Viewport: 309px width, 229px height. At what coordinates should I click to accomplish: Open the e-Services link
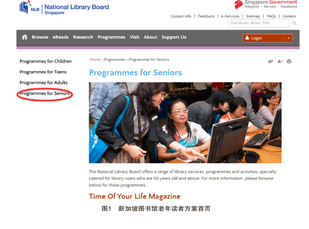pos(230,16)
